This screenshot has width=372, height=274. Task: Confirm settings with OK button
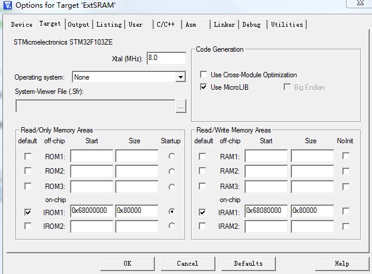(x=128, y=263)
